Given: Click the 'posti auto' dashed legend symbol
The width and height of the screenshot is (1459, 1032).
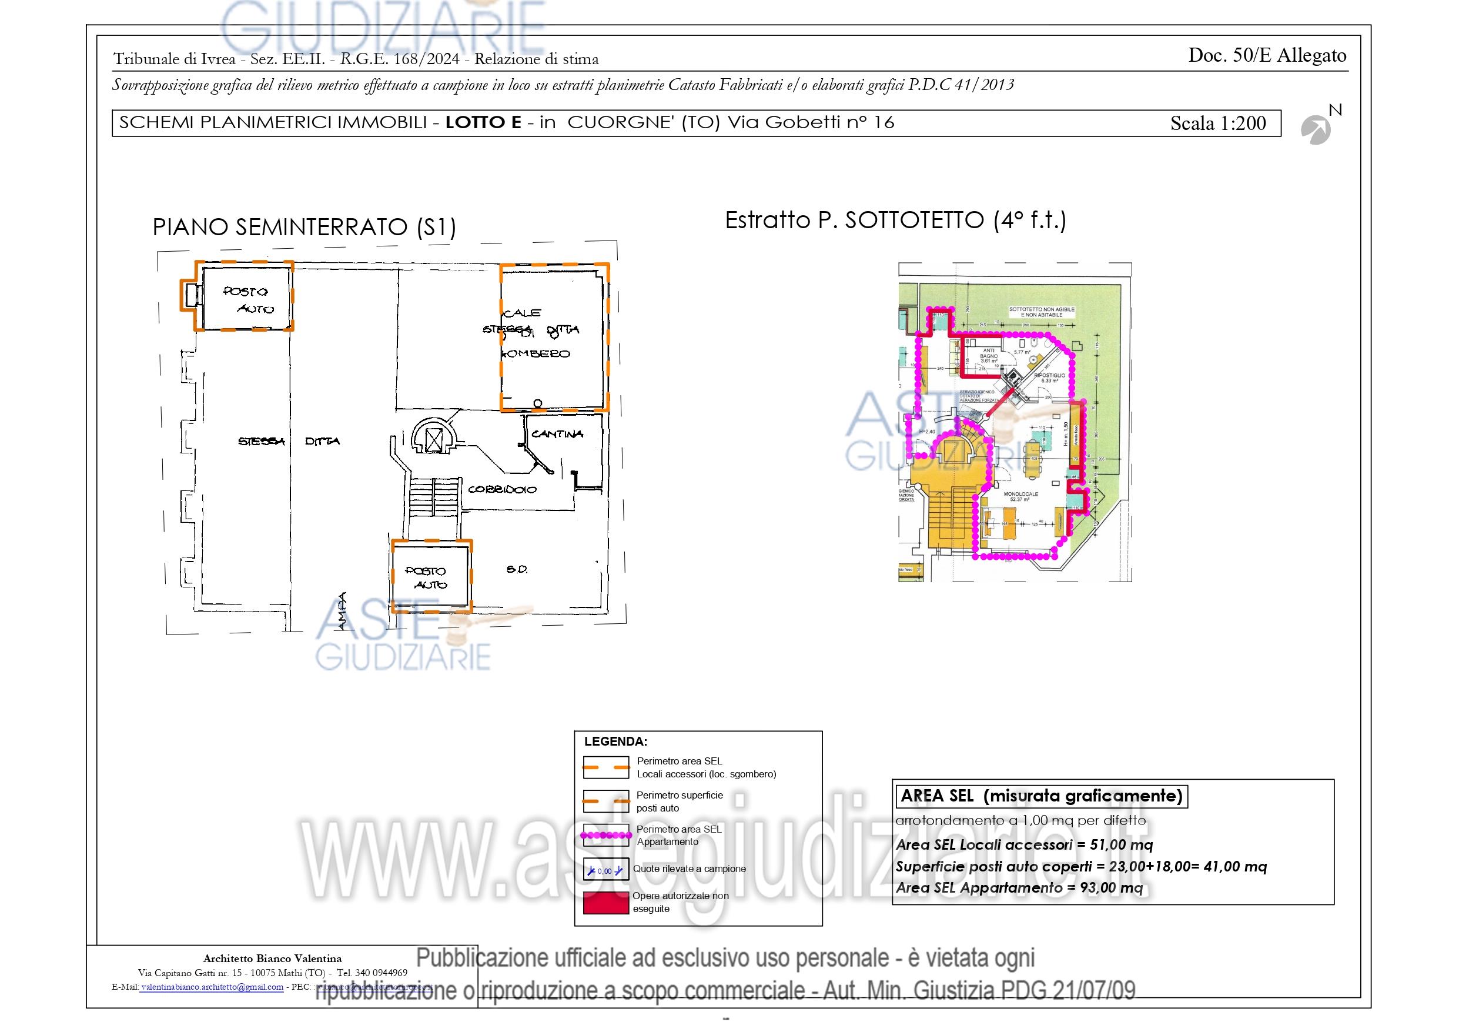Looking at the screenshot, I should tap(605, 802).
